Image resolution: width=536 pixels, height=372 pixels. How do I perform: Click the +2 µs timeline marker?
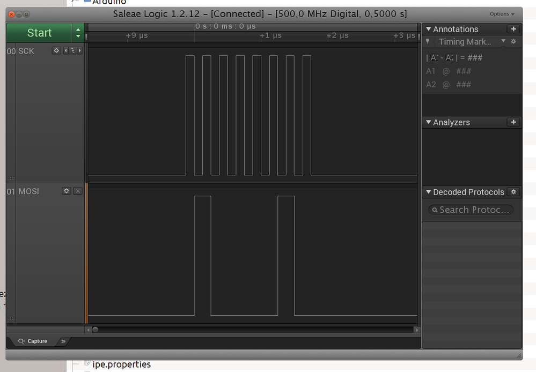point(337,35)
